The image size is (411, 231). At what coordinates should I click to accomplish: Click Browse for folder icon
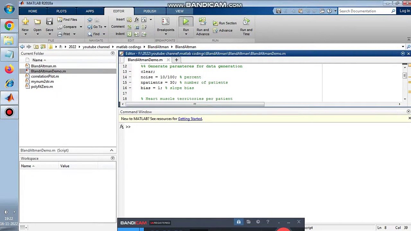(x=43, y=47)
